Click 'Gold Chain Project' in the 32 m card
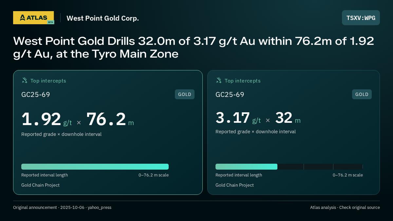This screenshot has width=393, height=221. coord(234,185)
